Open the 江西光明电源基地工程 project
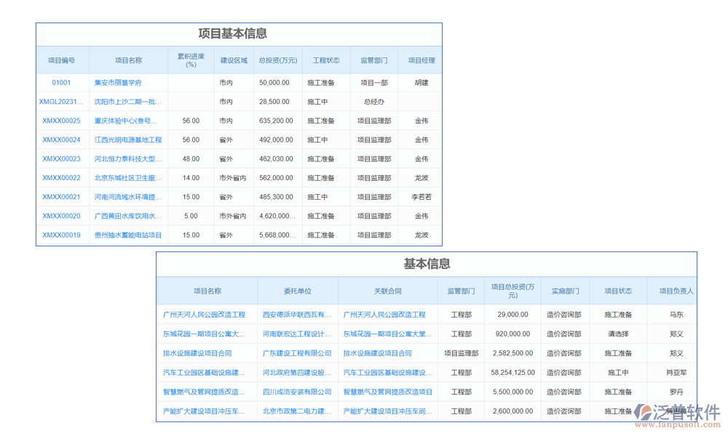The height and width of the screenshot is (436, 728). click(128, 140)
